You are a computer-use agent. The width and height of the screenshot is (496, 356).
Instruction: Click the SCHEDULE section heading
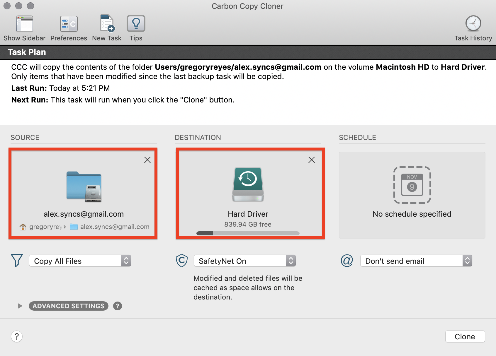357,138
